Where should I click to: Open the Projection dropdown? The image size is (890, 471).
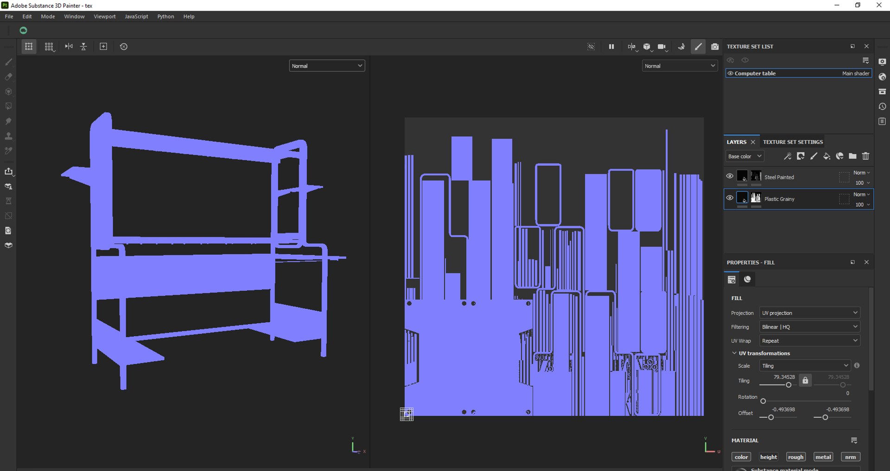[809, 313]
